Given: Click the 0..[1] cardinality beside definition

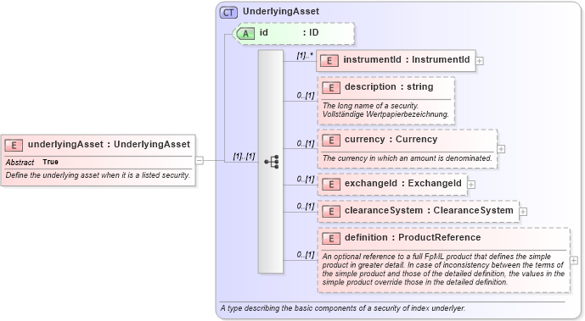Looking at the screenshot, I should pyautogui.click(x=306, y=255).
